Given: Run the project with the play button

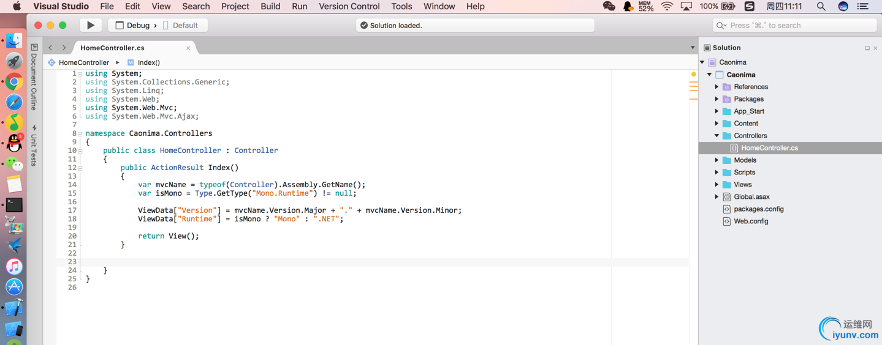Looking at the screenshot, I should 91,25.
